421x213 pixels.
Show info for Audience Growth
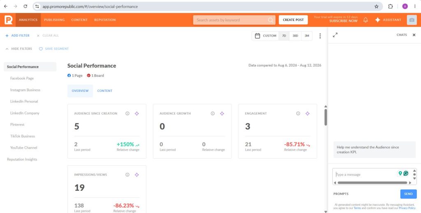tap(213, 113)
